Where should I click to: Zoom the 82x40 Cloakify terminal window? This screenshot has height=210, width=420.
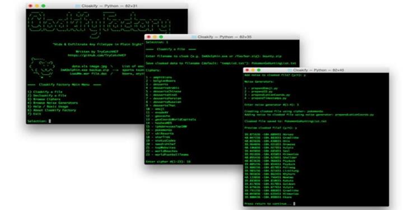point(259,70)
